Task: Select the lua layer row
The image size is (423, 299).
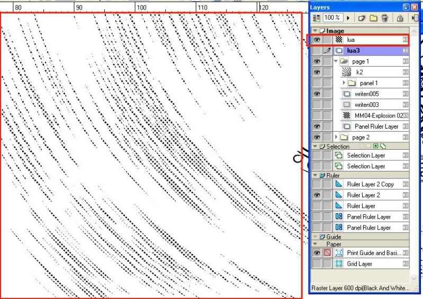Action: [x=361, y=40]
